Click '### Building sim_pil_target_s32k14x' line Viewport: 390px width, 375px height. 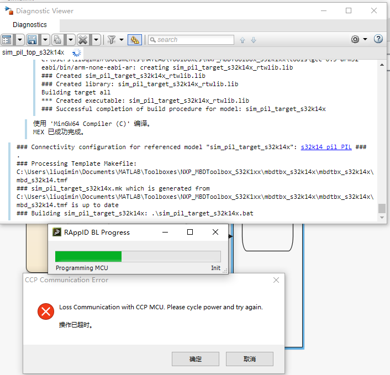point(135,213)
